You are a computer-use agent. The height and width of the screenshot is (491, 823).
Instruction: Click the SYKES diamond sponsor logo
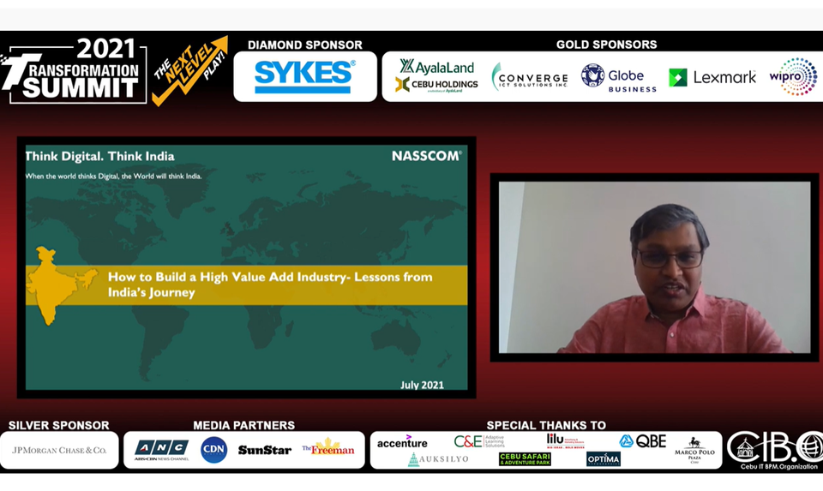click(305, 76)
